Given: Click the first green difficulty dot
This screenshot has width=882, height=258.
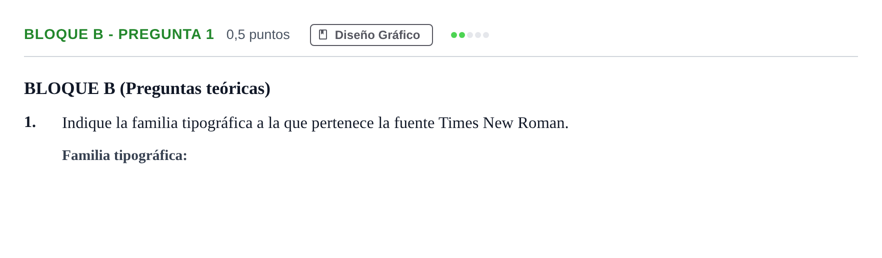Looking at the screenshot, I should (454, 35).
